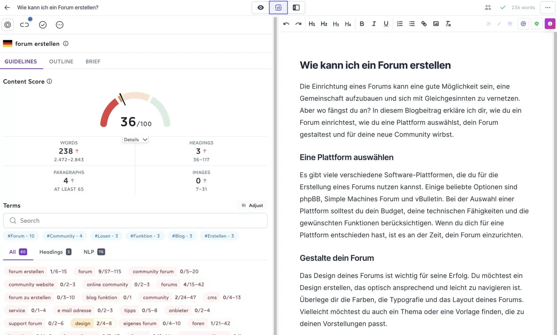
Task: Click the link sharing icon near settings
Action: [24, 25]
